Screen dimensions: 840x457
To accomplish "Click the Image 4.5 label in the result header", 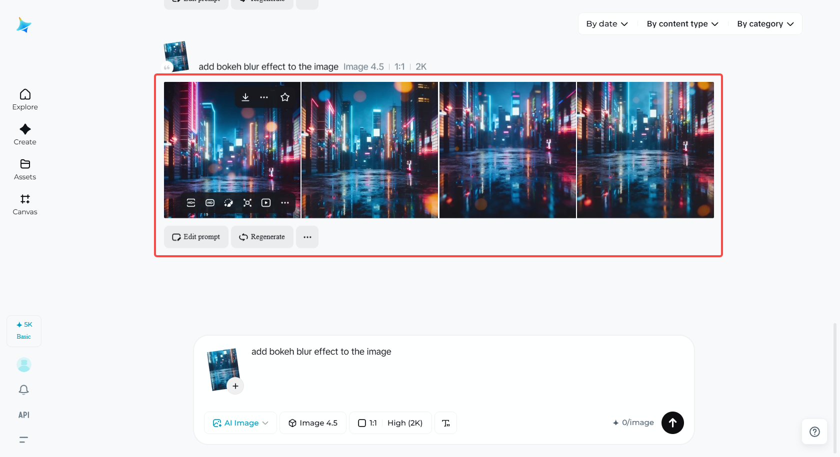I will [363, 67].
